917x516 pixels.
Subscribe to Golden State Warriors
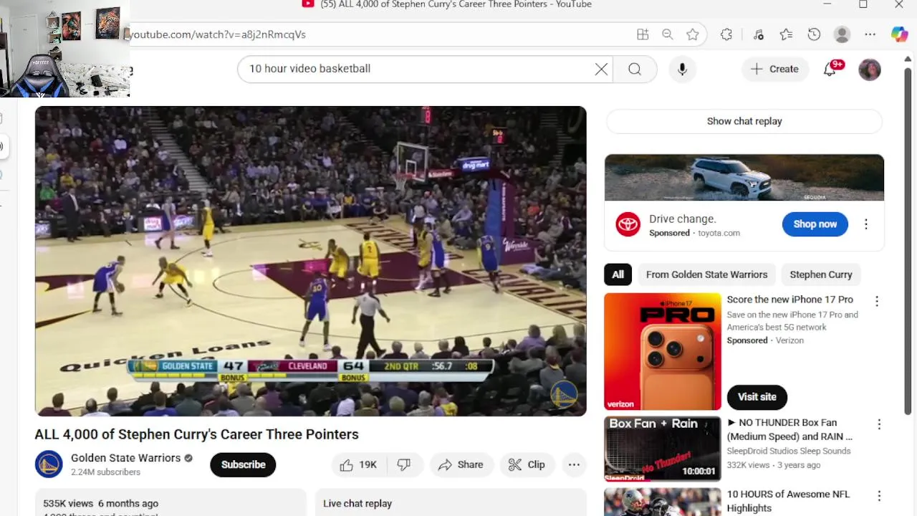[243, 464]
